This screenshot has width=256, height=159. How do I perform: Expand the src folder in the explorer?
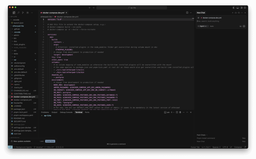point(15,51)
